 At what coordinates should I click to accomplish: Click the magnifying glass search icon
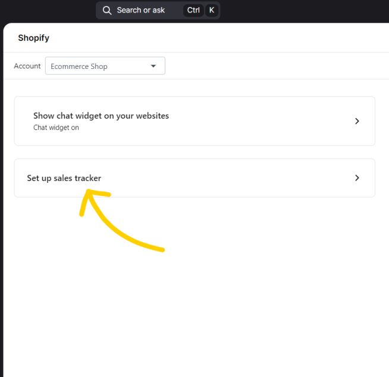(107, 11)
